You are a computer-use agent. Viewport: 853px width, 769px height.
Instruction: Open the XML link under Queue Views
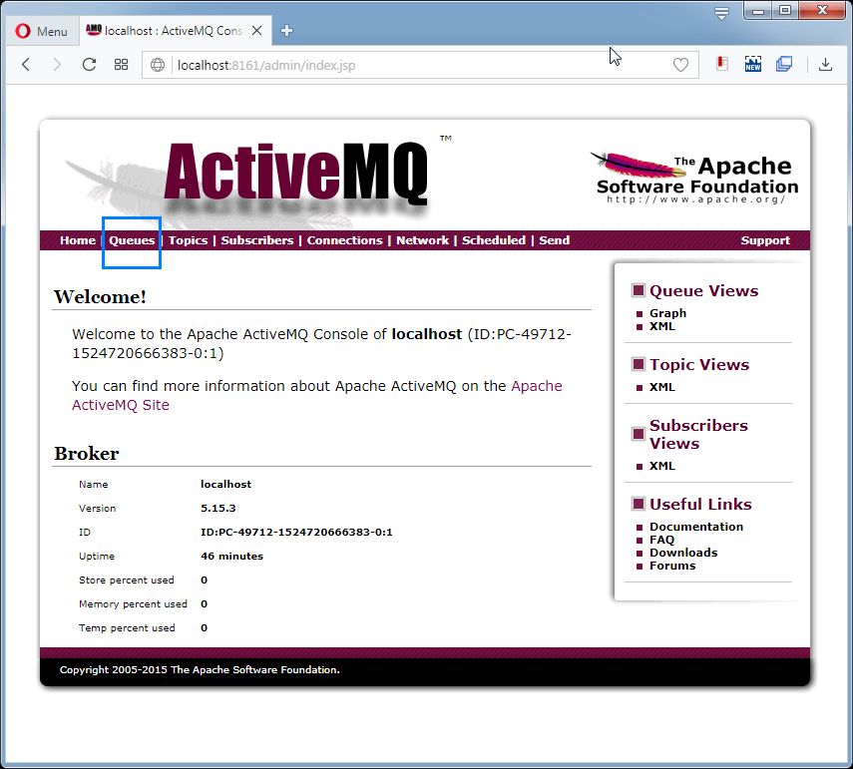[662, 326]
